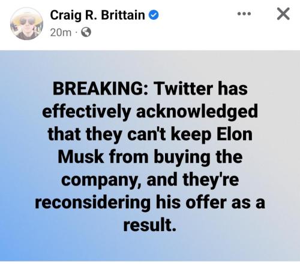This screenshot has height=264, width=300.
Task: Click the word 'keep' in the post
Action: pos(191,135)
